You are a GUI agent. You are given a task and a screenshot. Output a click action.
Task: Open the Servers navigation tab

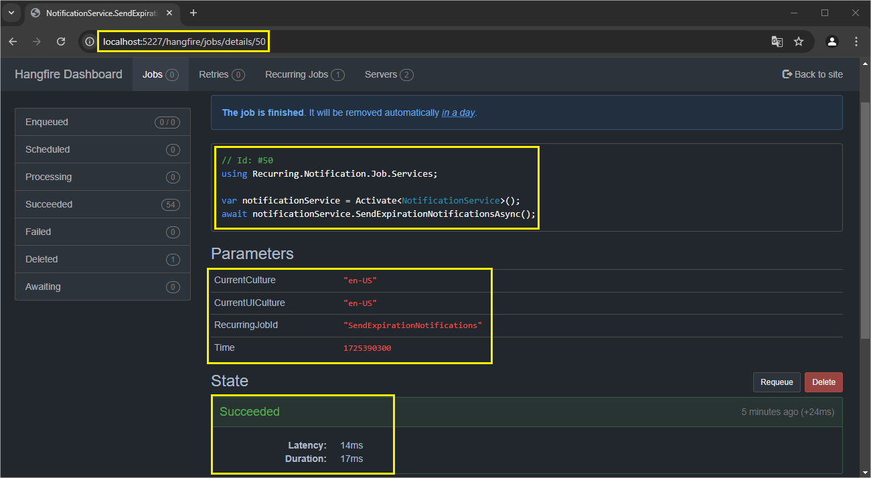pyautogui.click(x=389, y=74)
